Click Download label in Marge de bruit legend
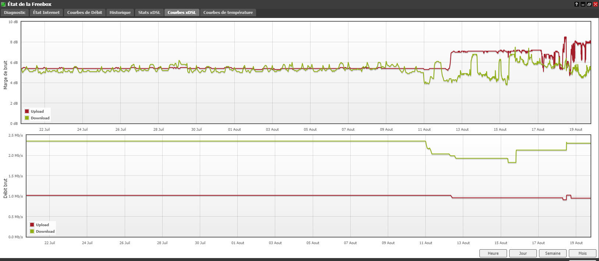This screenshot has width=599, height=261. (x=40, y=118)
